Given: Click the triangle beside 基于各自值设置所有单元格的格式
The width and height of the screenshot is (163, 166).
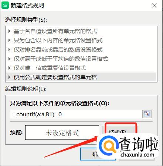Looking at the screenshot, I should [9, 31].
